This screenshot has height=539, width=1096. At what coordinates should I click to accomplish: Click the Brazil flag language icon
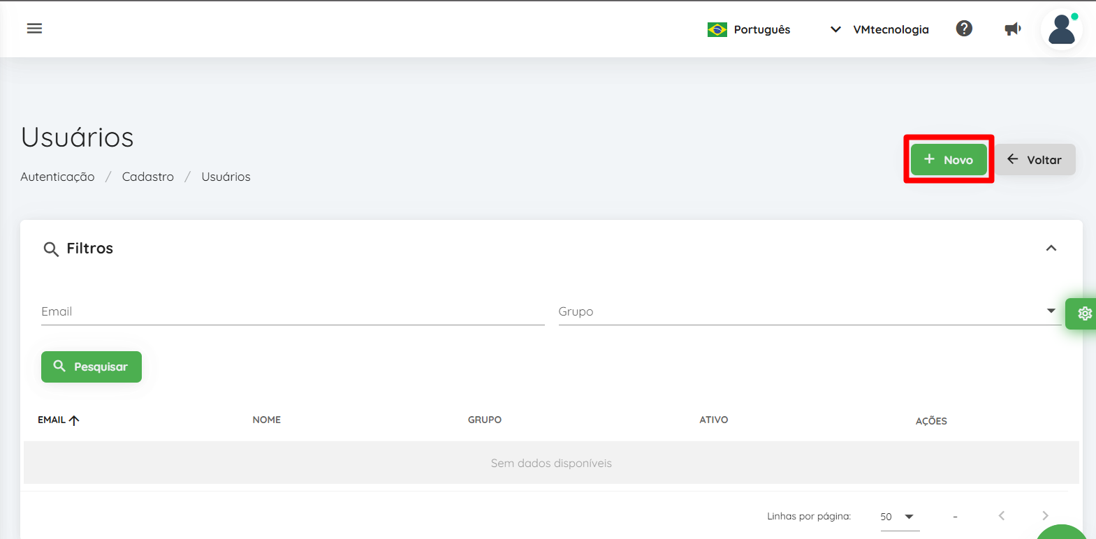click(717, 29)
